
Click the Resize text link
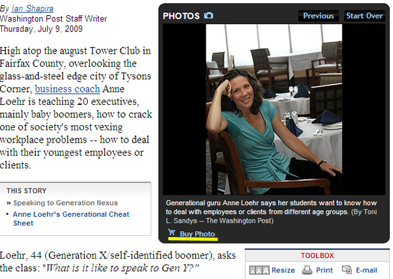click(x=283, y=270)
